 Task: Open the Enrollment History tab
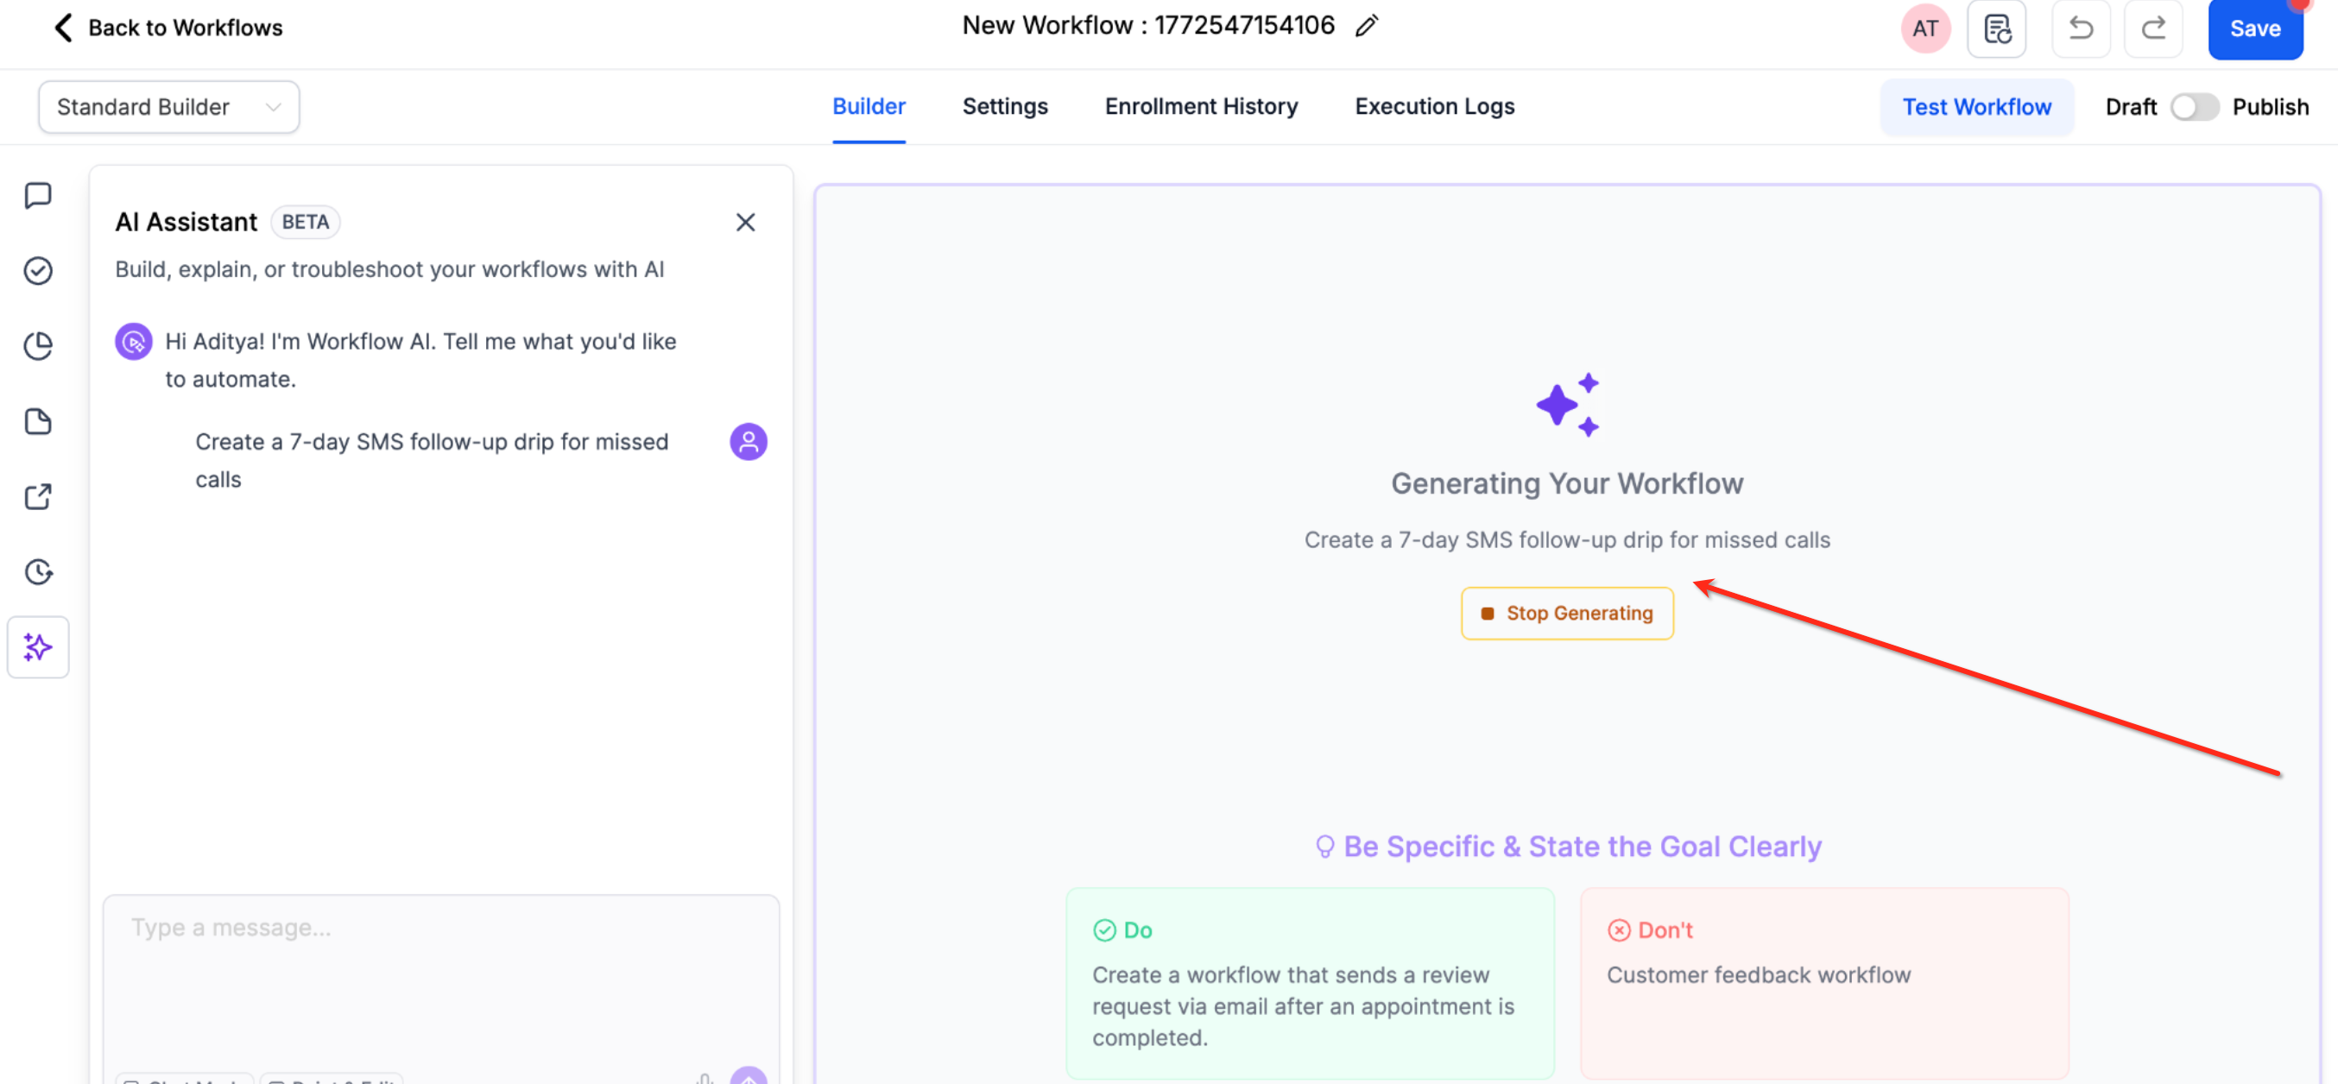(1201, 107)
